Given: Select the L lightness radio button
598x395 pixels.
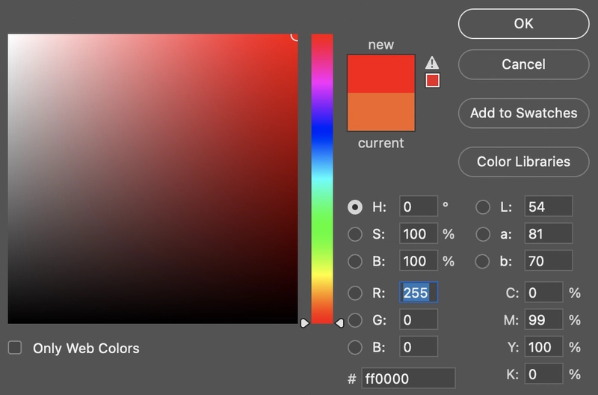Looking at the screenshot, I should [x=483, y=207].
